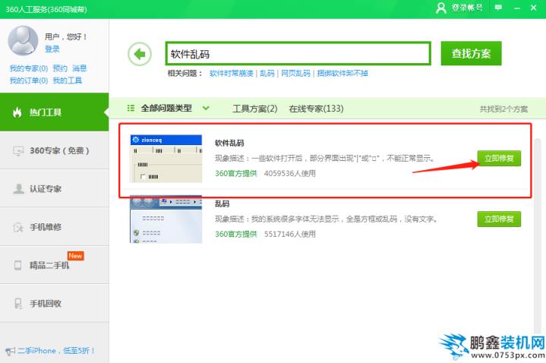546x363 pixels.
Task: Select the 热门工具 sidebar item
Action: pos(55,112)
